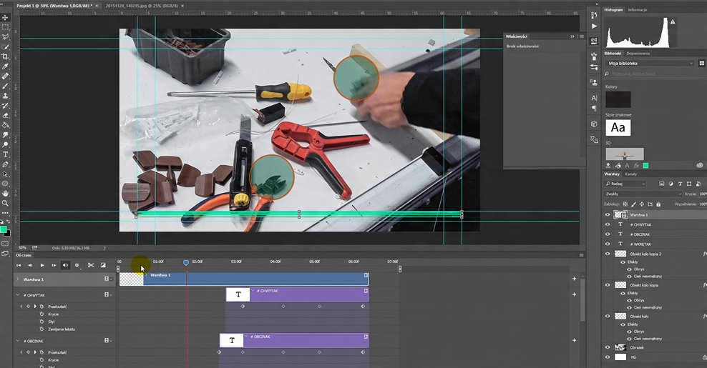
Task: Select the Pen tool
Action: coord(6,164)
